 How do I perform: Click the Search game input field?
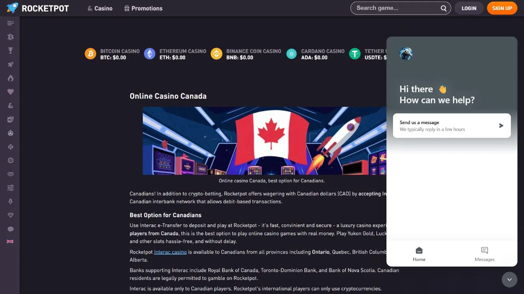[395, 8]
